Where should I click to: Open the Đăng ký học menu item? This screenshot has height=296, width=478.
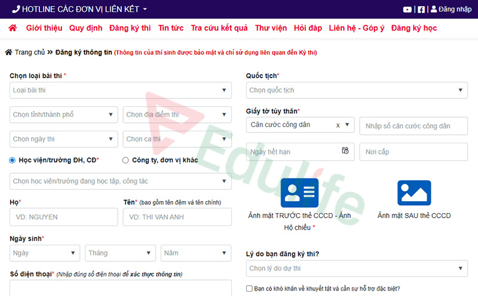point(414,28)
